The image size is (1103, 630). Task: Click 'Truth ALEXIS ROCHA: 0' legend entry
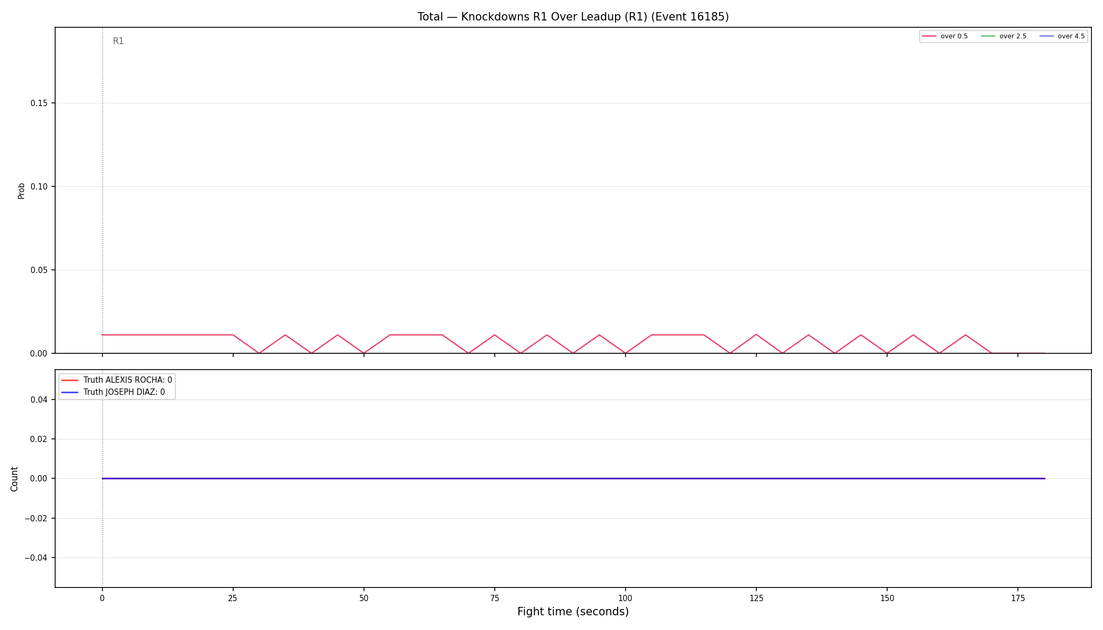[x=117, y=380]
